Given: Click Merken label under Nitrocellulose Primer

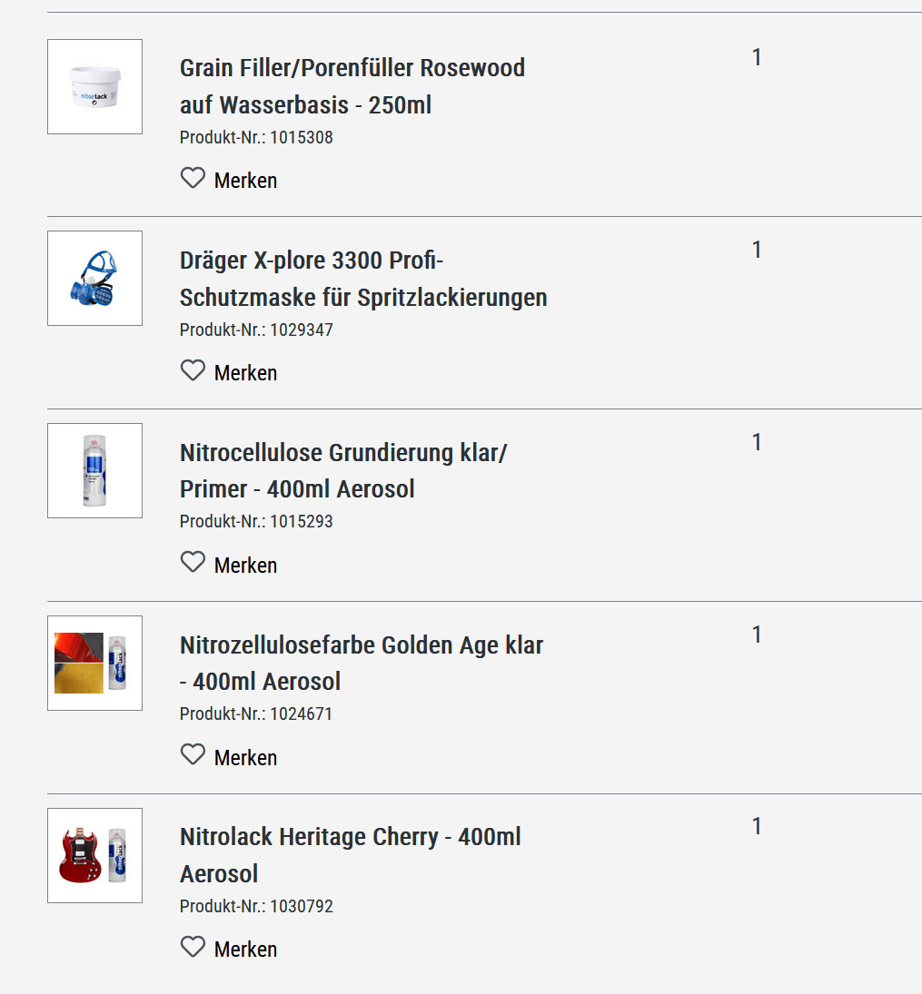Looking at the screenshot, I should pyautogui.click(x=245, y=565).
